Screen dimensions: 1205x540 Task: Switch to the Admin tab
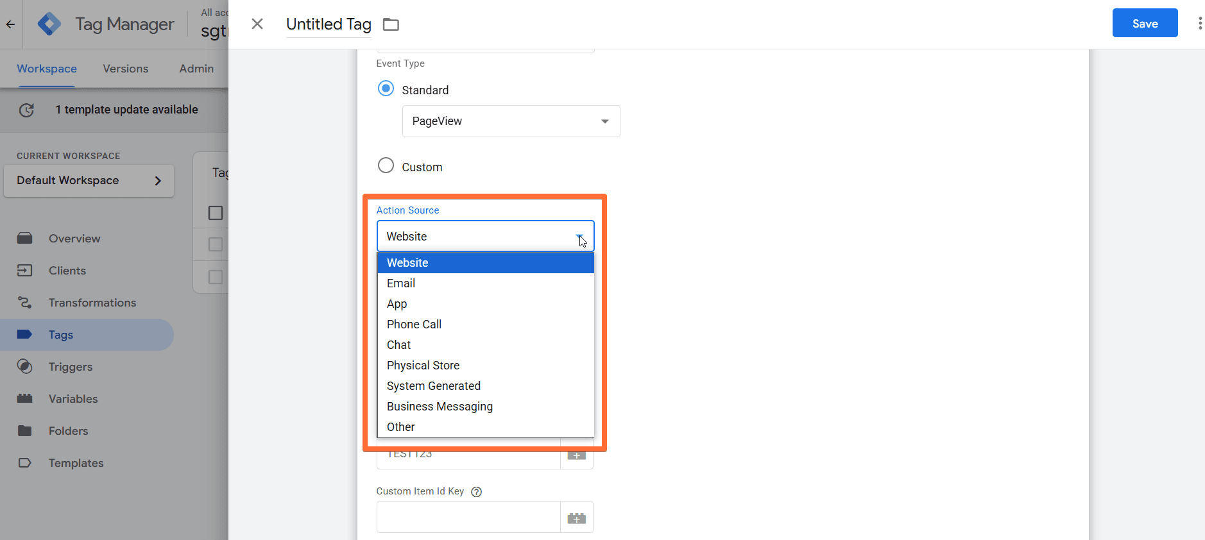coord(196,69)
